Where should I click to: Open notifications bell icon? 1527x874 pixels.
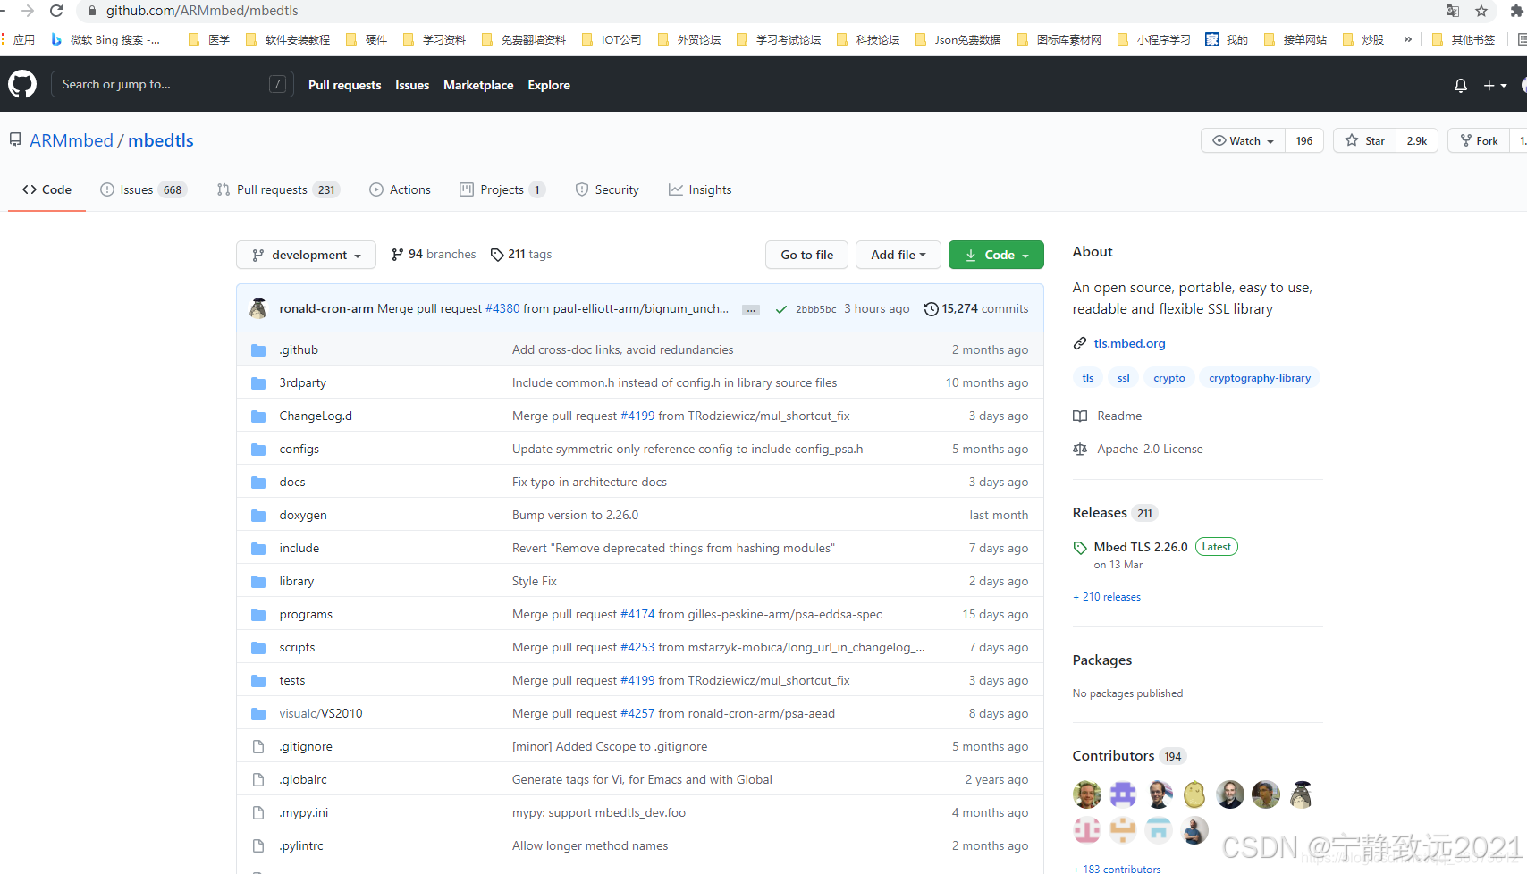pos(1460,86)
